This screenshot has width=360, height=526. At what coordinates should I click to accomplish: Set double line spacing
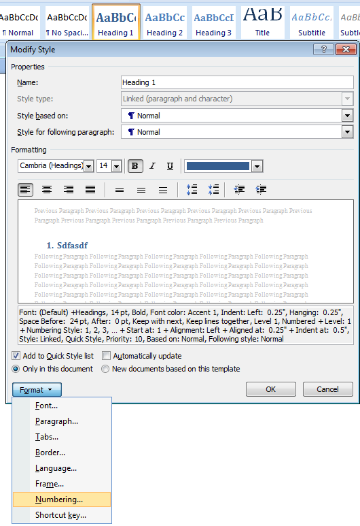pyautogui.click(x=163, y=191)
